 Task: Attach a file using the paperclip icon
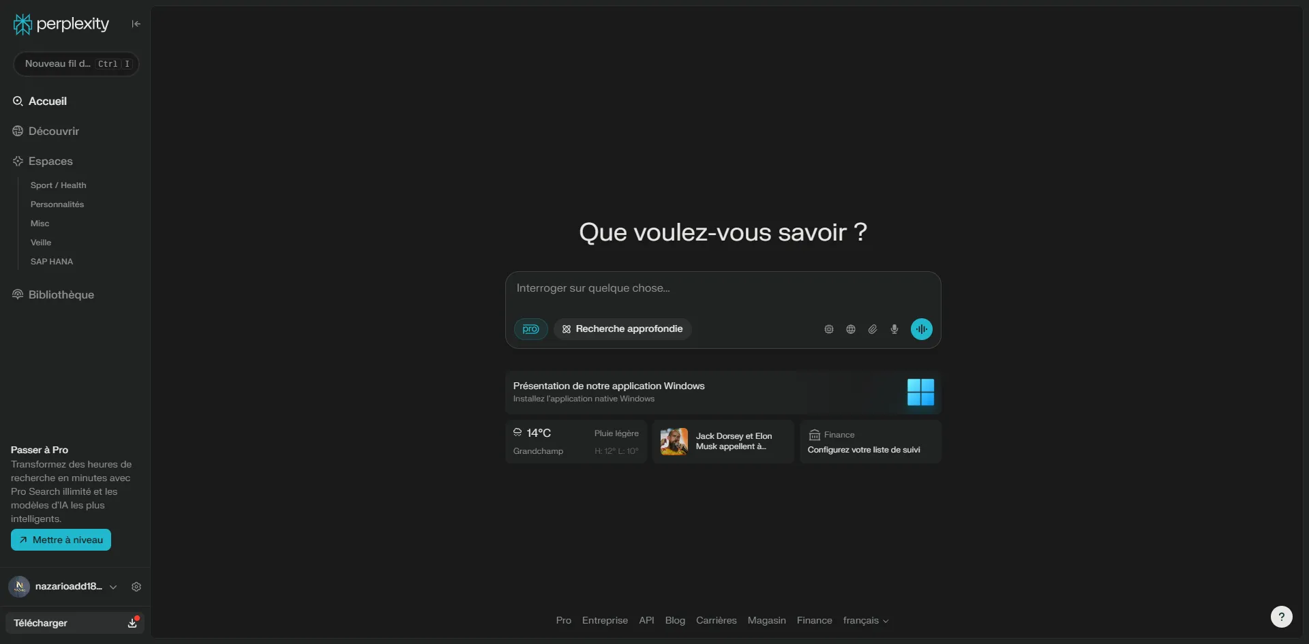872,329
